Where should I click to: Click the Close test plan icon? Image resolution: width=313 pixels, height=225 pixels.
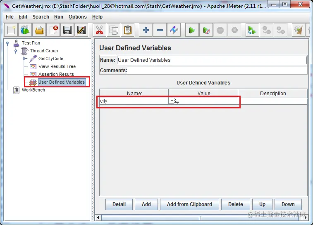[53, 30]
